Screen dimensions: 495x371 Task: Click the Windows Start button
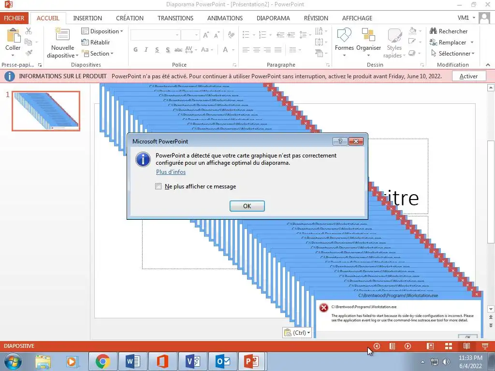[13, 361]
